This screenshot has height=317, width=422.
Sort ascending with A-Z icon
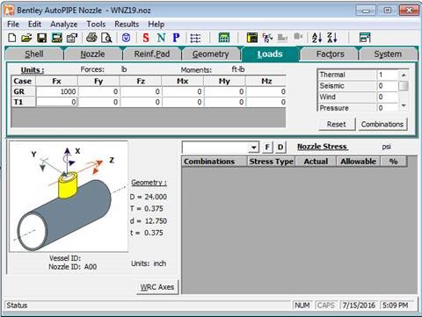coord(316,38)
